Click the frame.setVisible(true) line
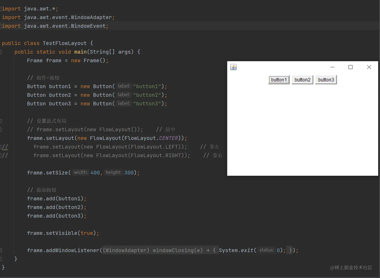The width and height of the screenshot is (380, 278). [63, 233]
